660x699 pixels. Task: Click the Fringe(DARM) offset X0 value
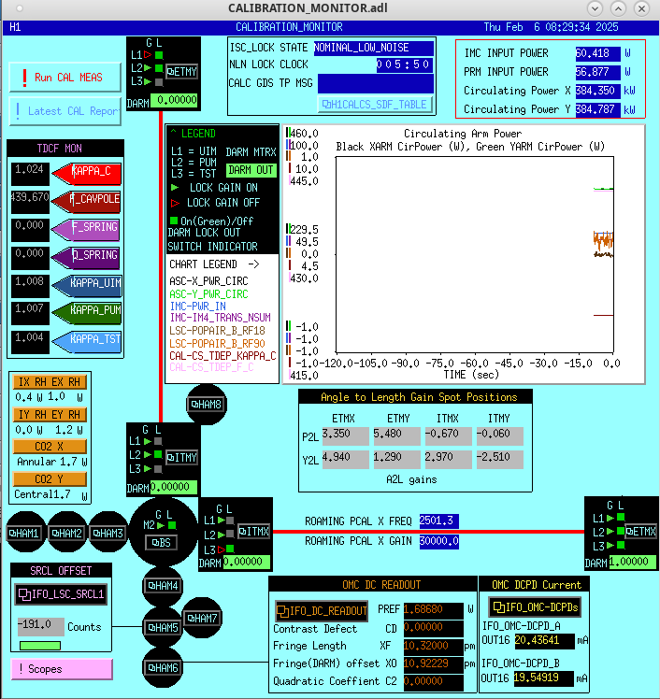[433, 663]
